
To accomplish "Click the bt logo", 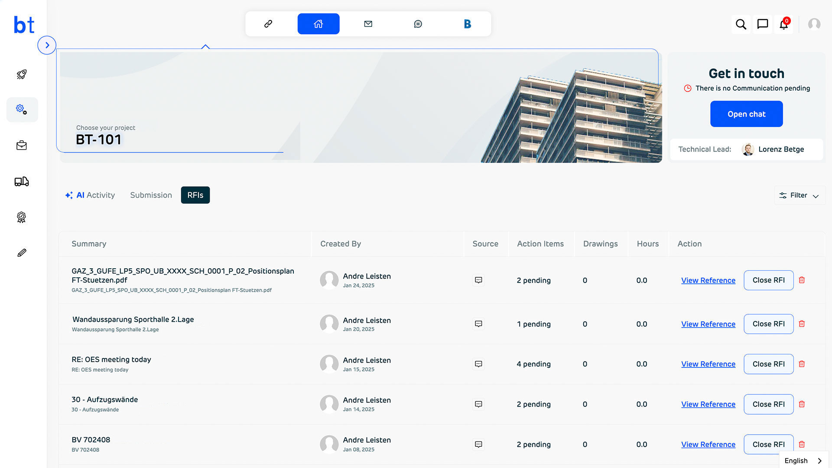I will point(24,25).
